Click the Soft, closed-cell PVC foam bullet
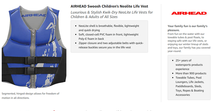This screenshot has height=111, width=214. click(108, 36)
